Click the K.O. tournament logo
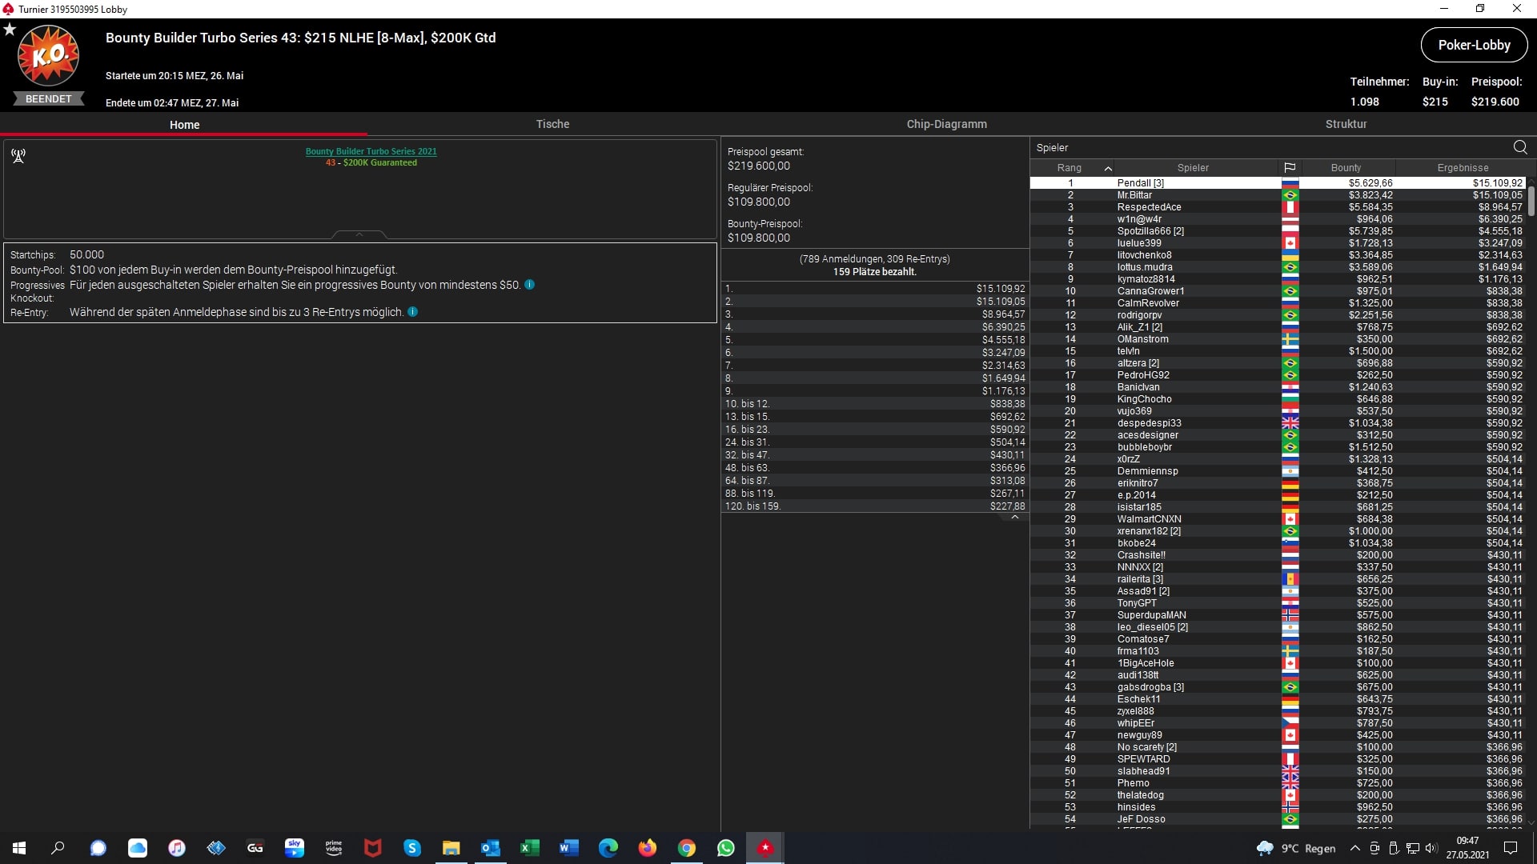This screenshot has width=1537, height=864. 48,56
